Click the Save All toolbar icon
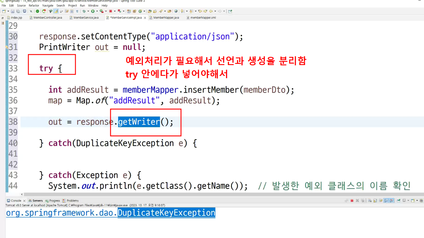This screenshot has height=238, width=424. pos(18,11)
